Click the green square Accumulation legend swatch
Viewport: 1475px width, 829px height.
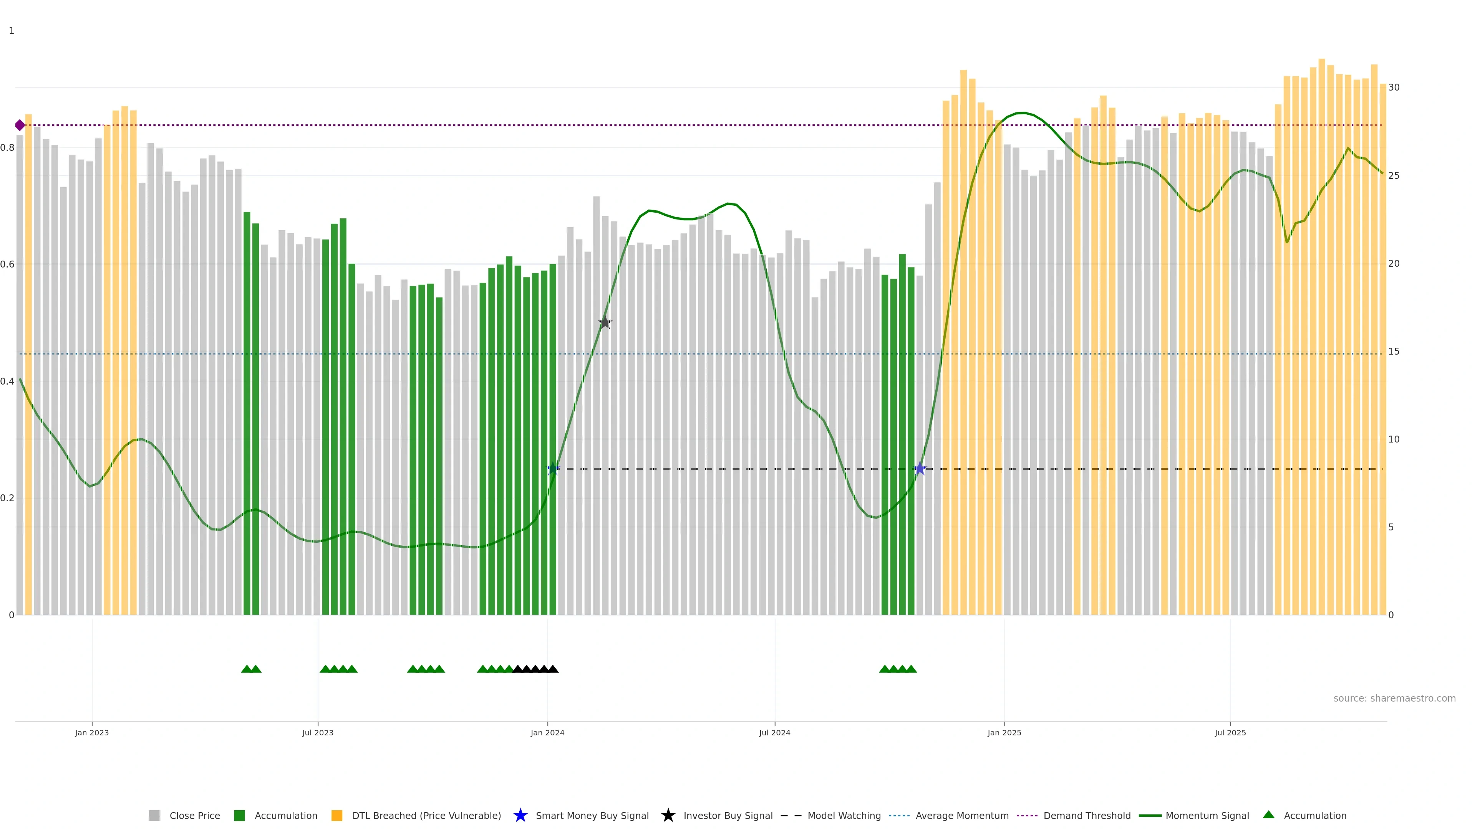(239, 816)
